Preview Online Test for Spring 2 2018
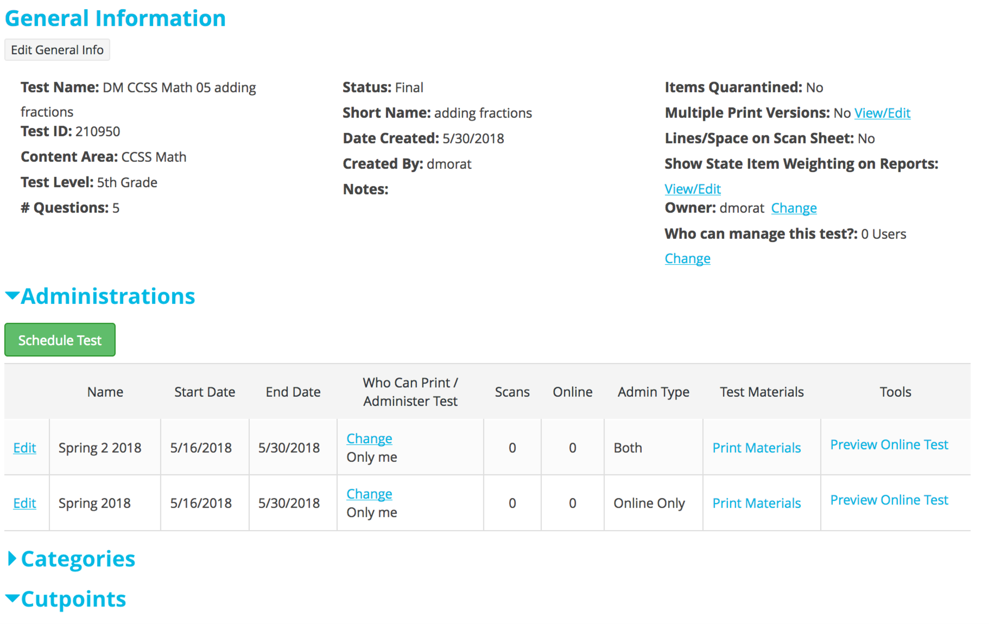The image size is (1001, 624). [889, 445]
